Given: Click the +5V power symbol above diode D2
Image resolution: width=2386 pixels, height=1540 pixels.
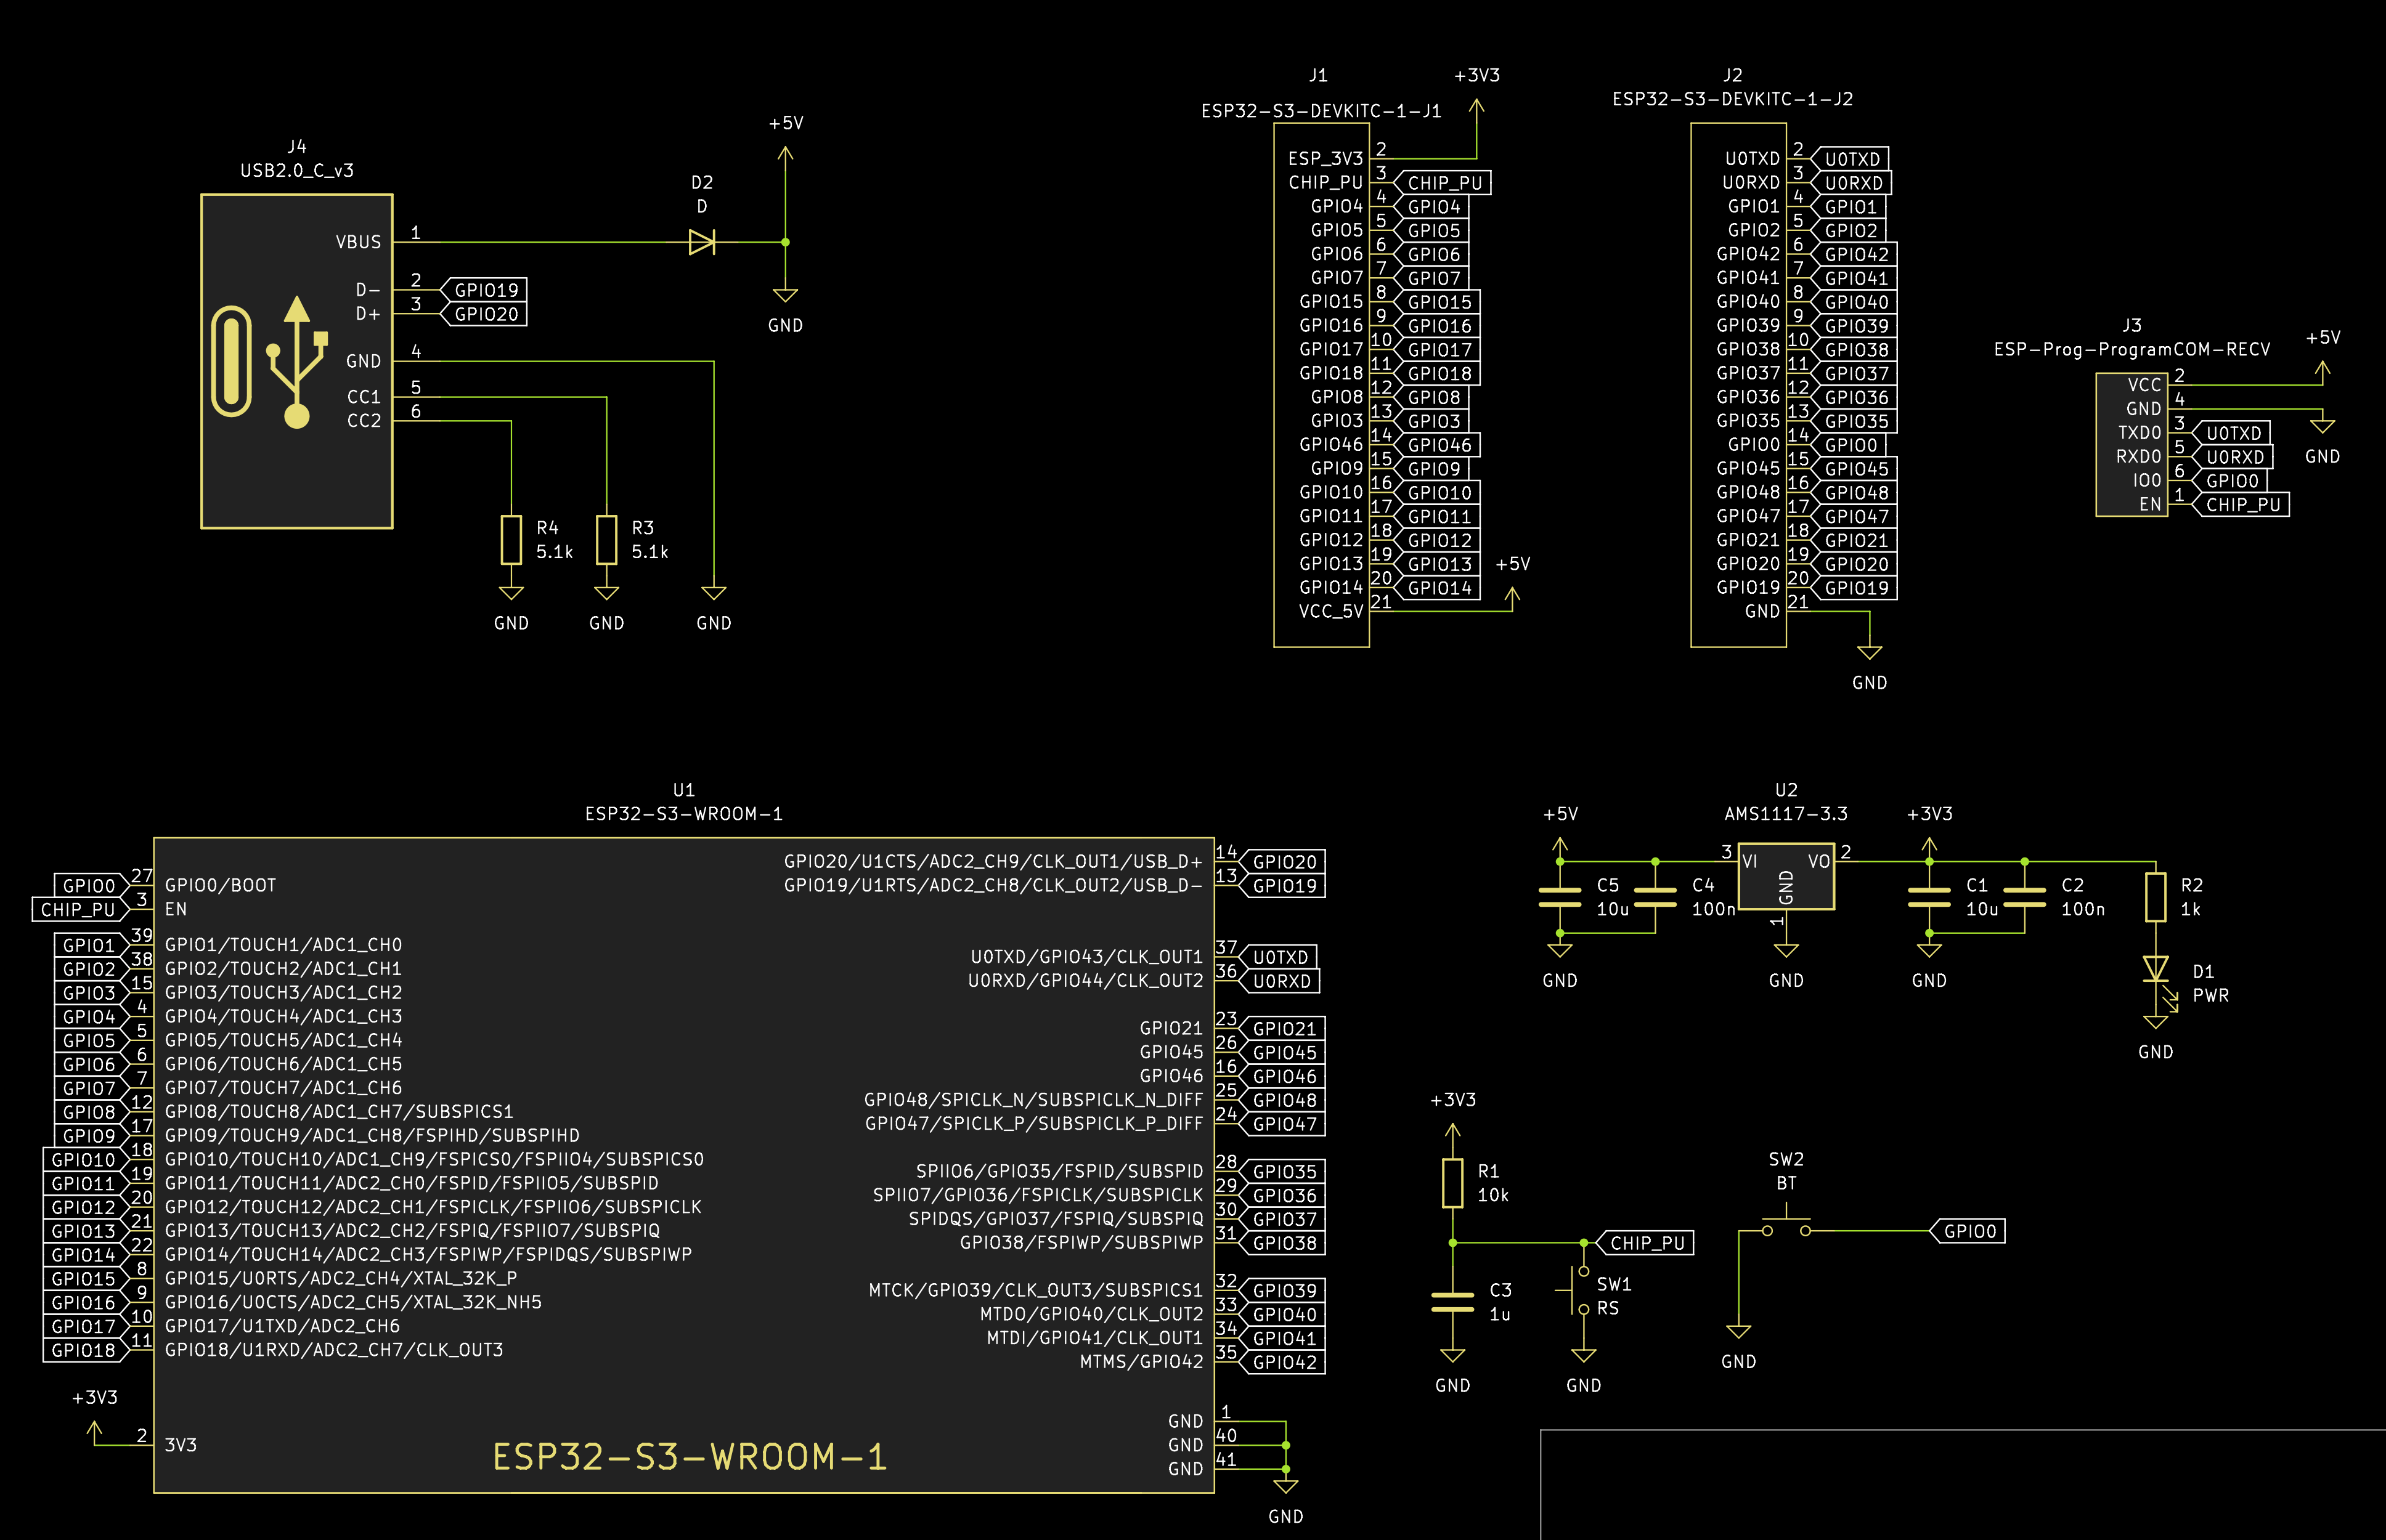Looking at the screenshot, I should tap(785, 155).
